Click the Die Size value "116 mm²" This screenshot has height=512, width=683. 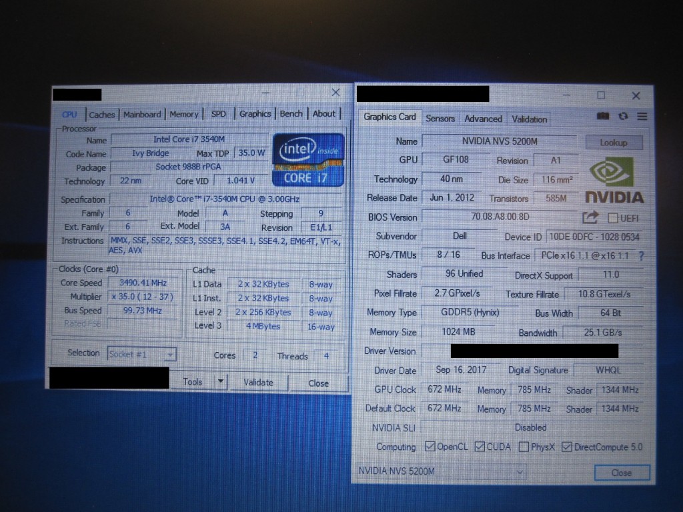[557, 179]
